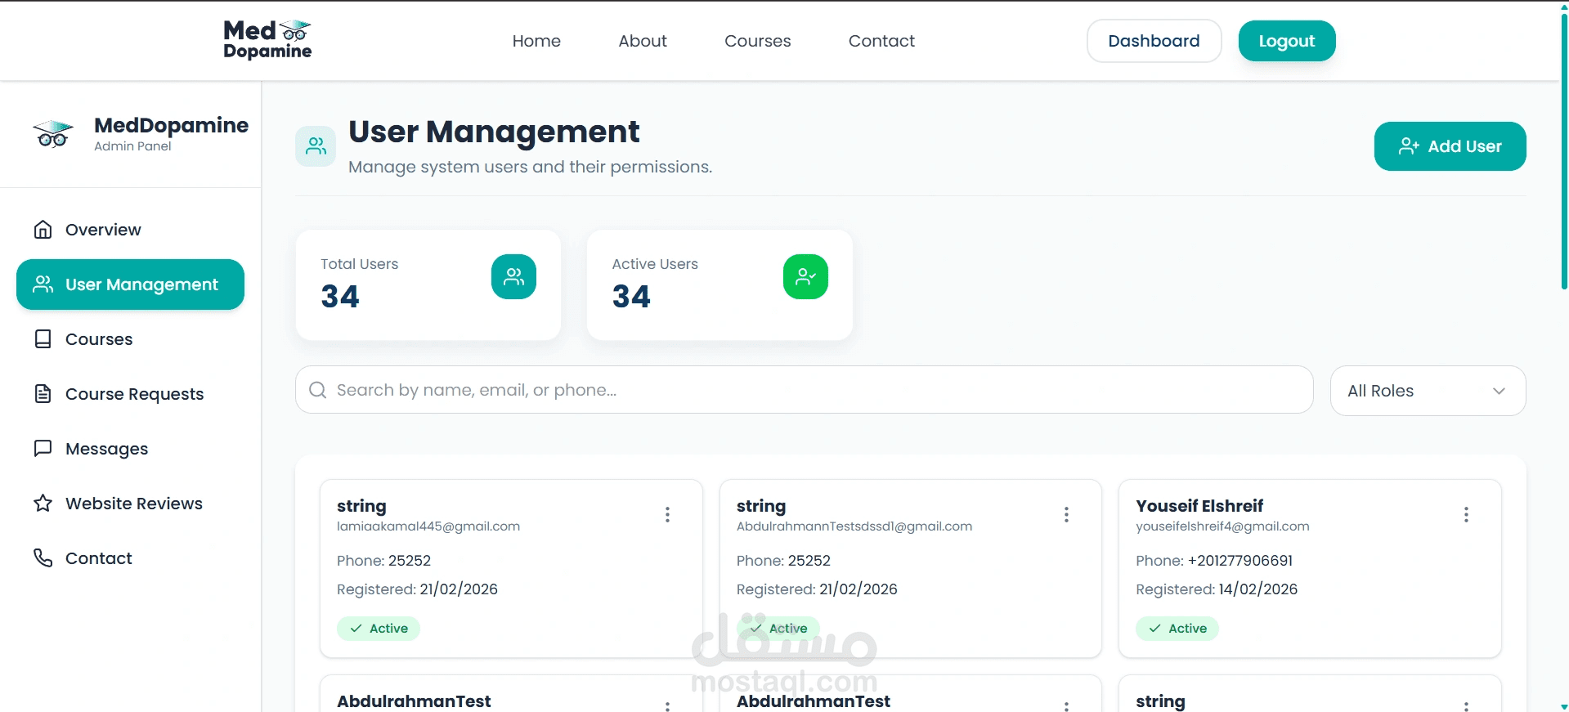Click the users icon beside the User Management heading
The width and height of the screenshot is (1569, 712).
click(x=316, y=146)
